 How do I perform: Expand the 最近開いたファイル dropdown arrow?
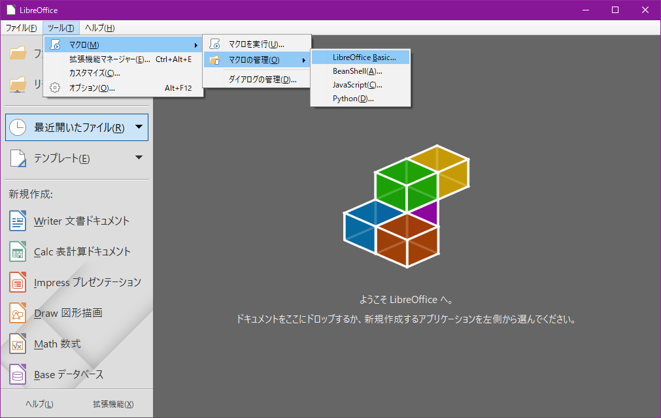(139, 127)
